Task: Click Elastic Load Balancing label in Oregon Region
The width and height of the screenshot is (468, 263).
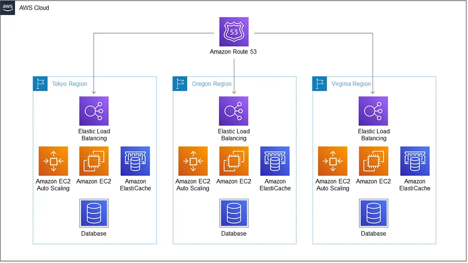Action: pos(234,135)
